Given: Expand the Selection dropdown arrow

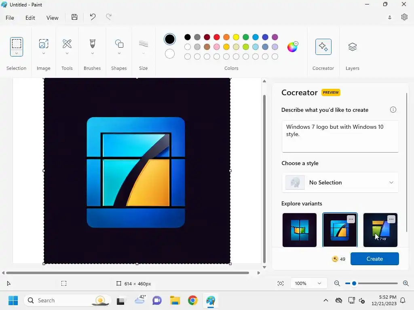Looking at the screenshot, I should tap(16, 53).
